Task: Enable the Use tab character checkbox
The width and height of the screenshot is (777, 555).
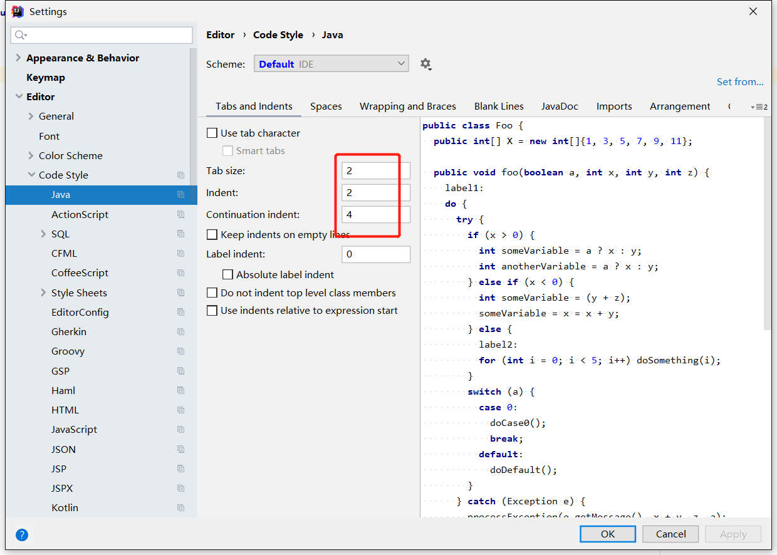Action: click(x=212, y=133)
